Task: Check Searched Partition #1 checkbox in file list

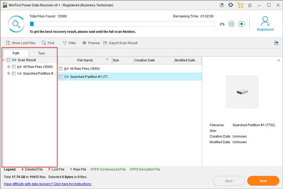Action: pos(61,76)
